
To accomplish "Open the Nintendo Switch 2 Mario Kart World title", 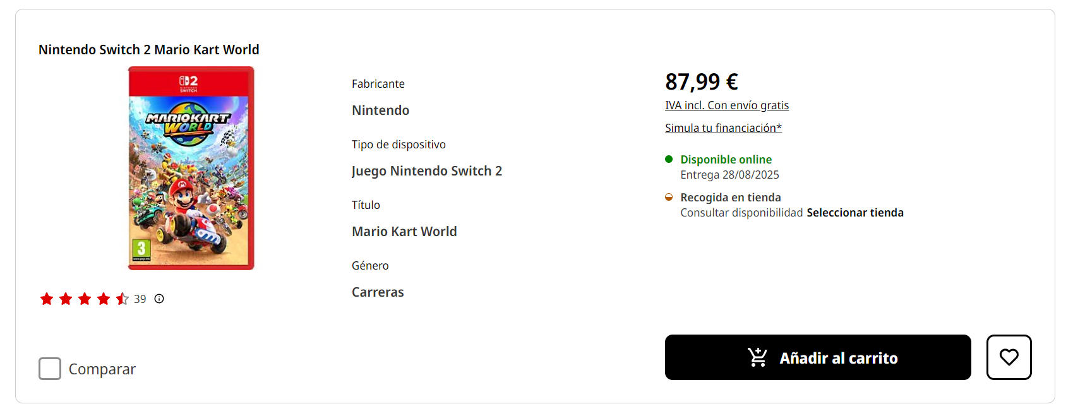I will pos(149,50).
